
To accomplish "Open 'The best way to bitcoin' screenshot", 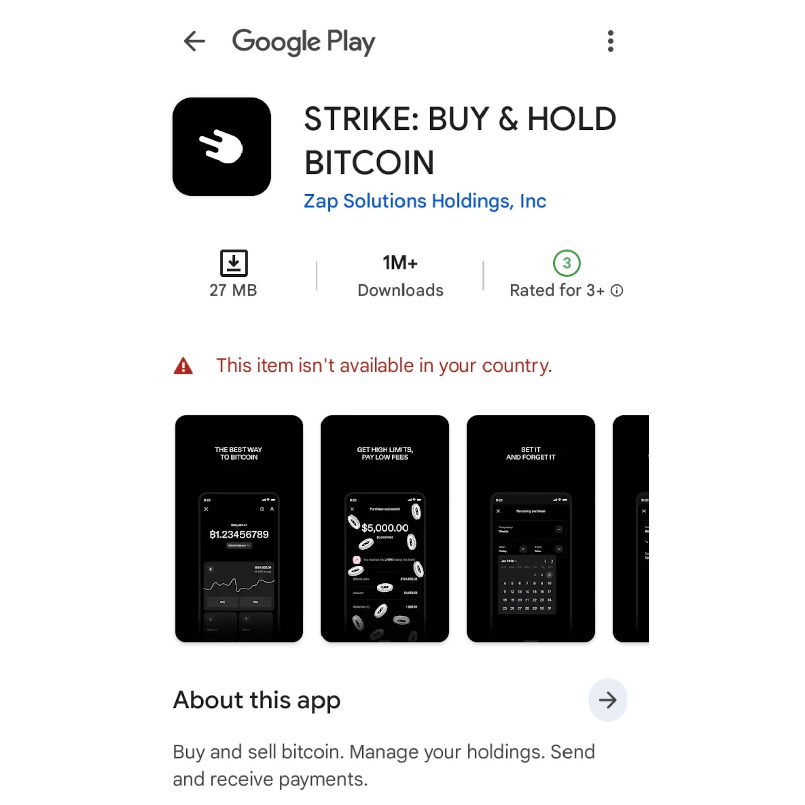I will coord(239,528).
